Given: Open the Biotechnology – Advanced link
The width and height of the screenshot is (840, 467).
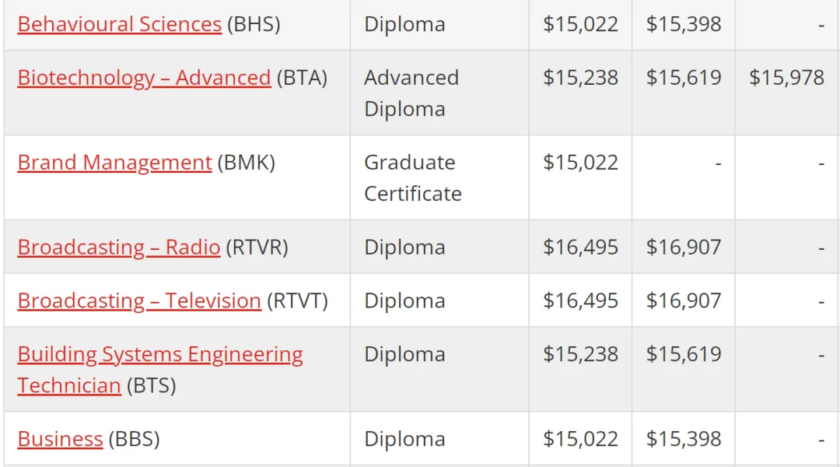Looking at the screenshot, I should (144, 78).
